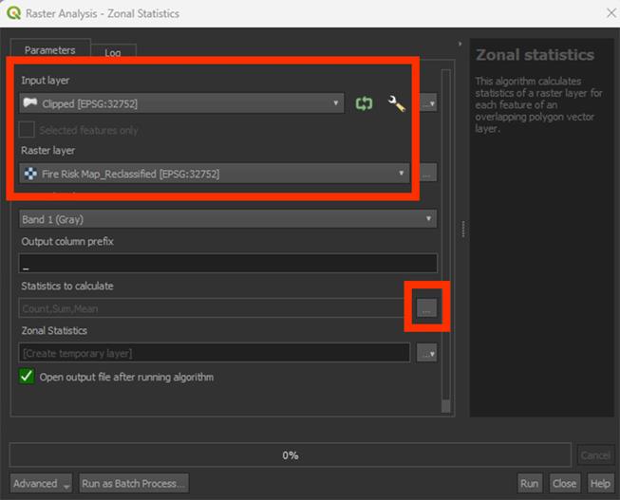The image size is (620, 500).
Task: Click browse button beside Raster layer
Action: click(428, 174)
